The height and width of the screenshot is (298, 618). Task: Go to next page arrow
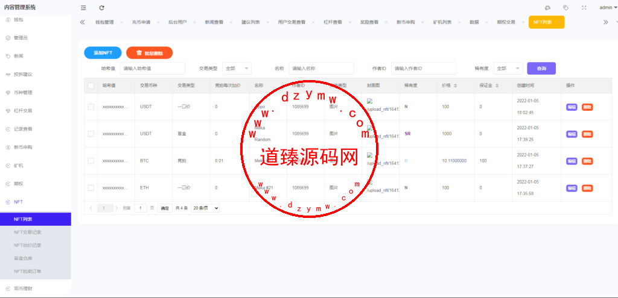[x=116, y=208]
